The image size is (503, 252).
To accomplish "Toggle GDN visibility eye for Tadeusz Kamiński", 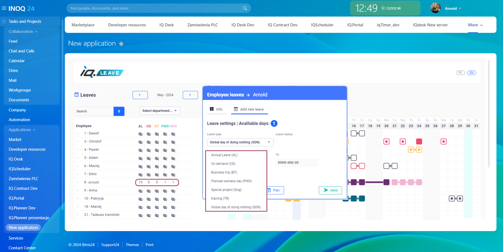I will (173, 216).
